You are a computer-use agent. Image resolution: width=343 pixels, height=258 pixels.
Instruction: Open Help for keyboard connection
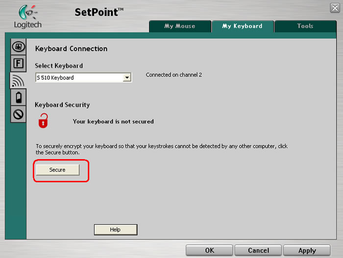pyautogui.click(x=116, y=230)
